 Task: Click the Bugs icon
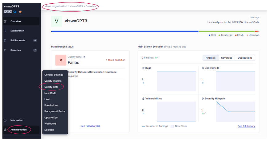tap(143, 68)
